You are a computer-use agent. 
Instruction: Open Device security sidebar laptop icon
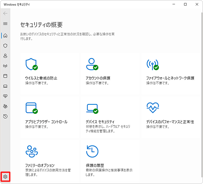[5, 86]
